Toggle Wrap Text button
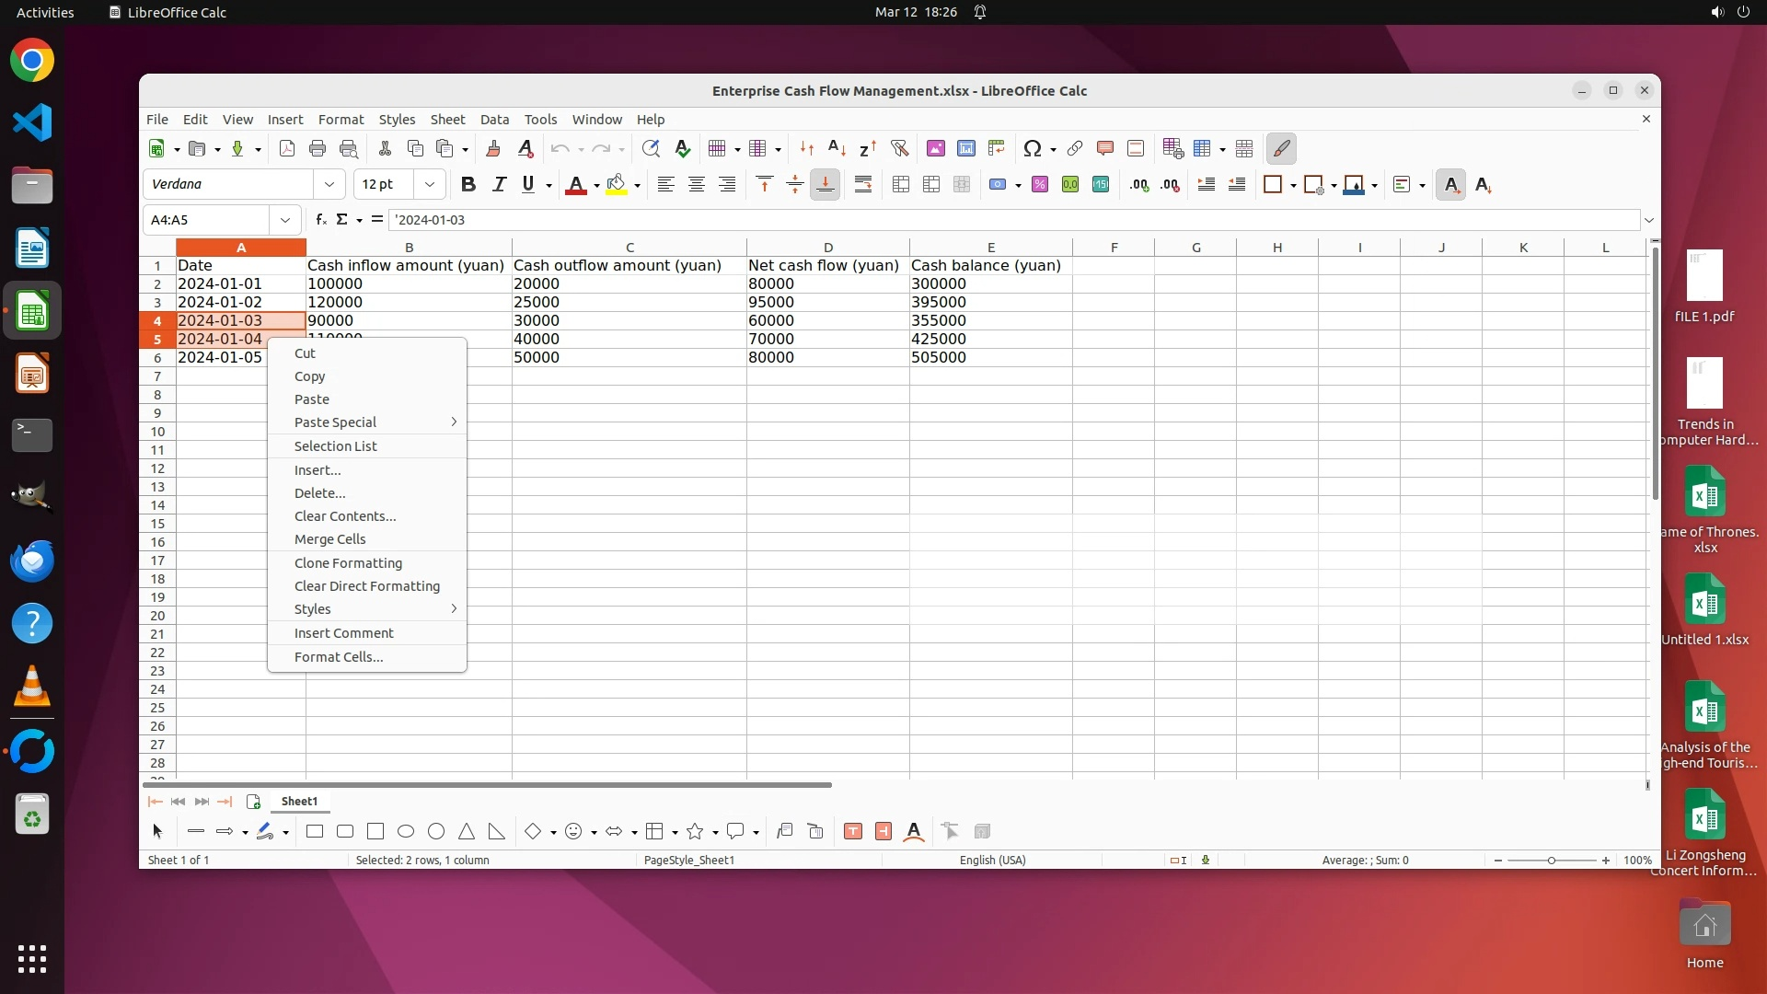Screen dimensions: 1767x994 tap(862, 185)
